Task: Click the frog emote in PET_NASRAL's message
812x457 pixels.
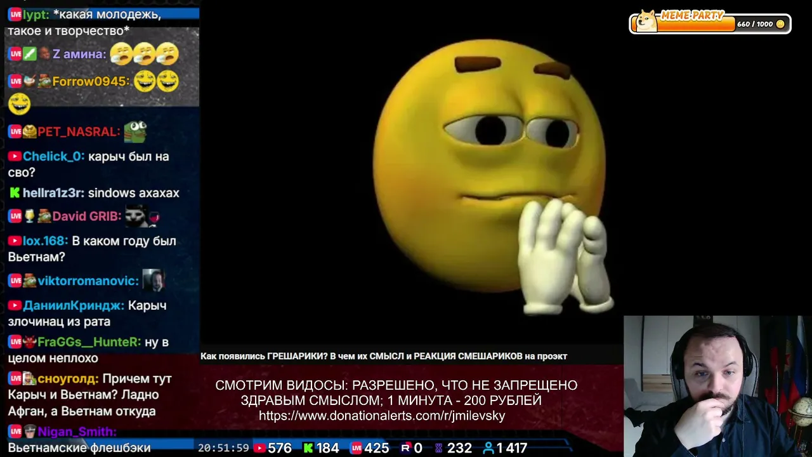Action: tap(135, 131)
